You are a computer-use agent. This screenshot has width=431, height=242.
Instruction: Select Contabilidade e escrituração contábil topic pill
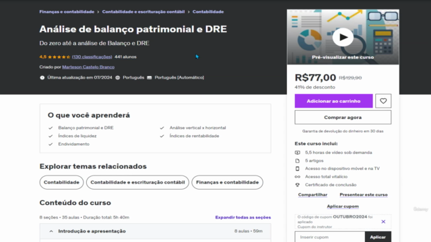coord(137,182)
